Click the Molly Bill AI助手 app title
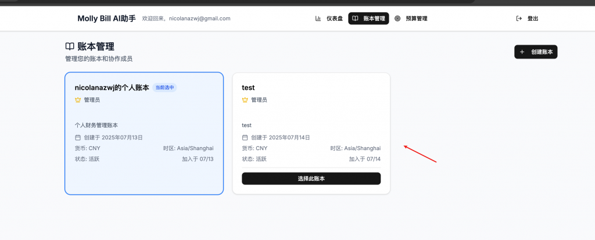This screenshot has height=240, width=595. click(x=106, y=19)
